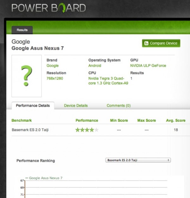Open the NVIDIA ULP GeForce link
190x198 pixels.
148,66
